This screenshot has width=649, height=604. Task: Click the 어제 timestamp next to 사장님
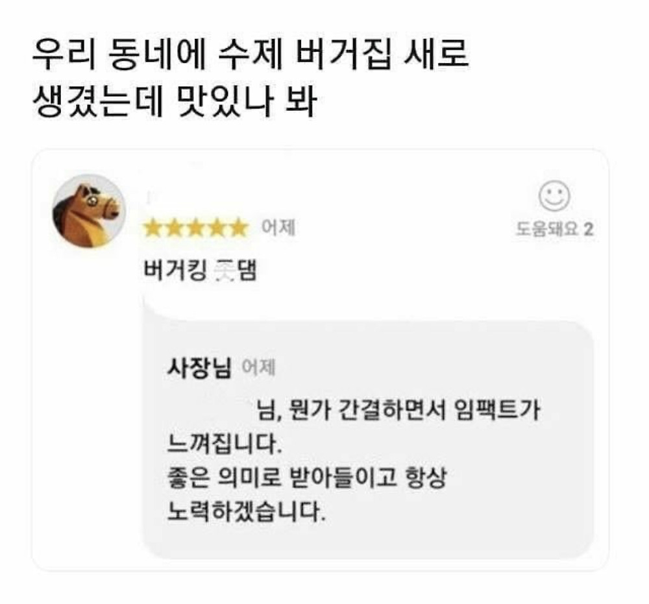259,367
